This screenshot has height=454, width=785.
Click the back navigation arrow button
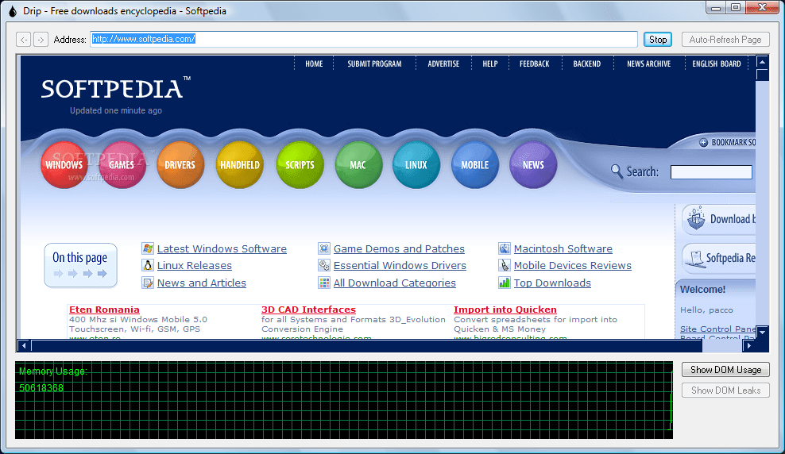[24, 39]
